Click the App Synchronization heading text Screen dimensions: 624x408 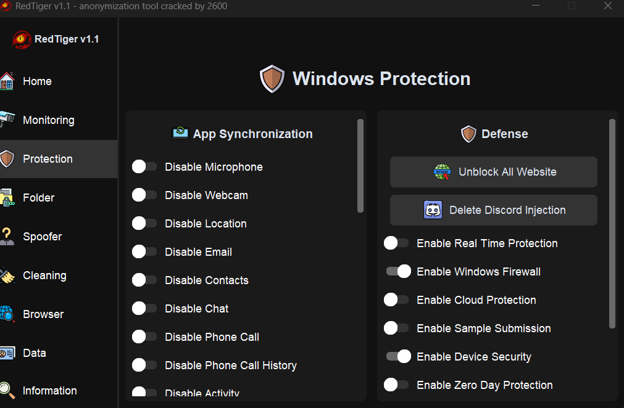coord(252,134)
